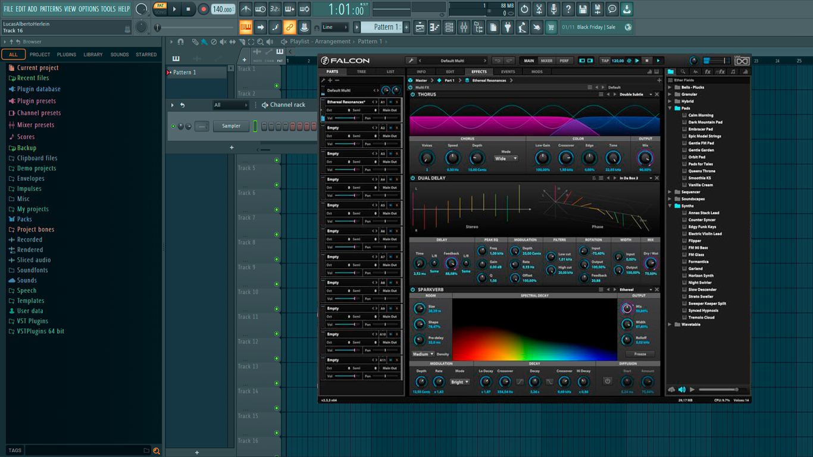
Task: Open the piano roll icon in toolbar
Action: coord(434,27)
